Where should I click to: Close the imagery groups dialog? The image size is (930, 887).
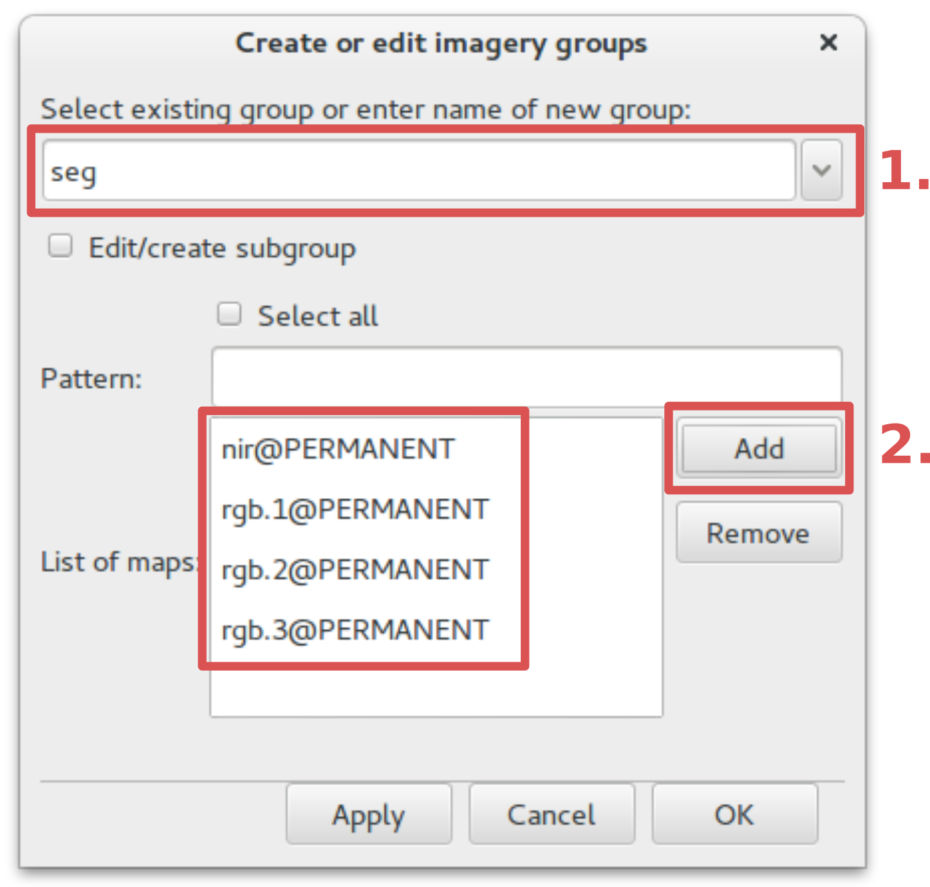coord(828,42)
